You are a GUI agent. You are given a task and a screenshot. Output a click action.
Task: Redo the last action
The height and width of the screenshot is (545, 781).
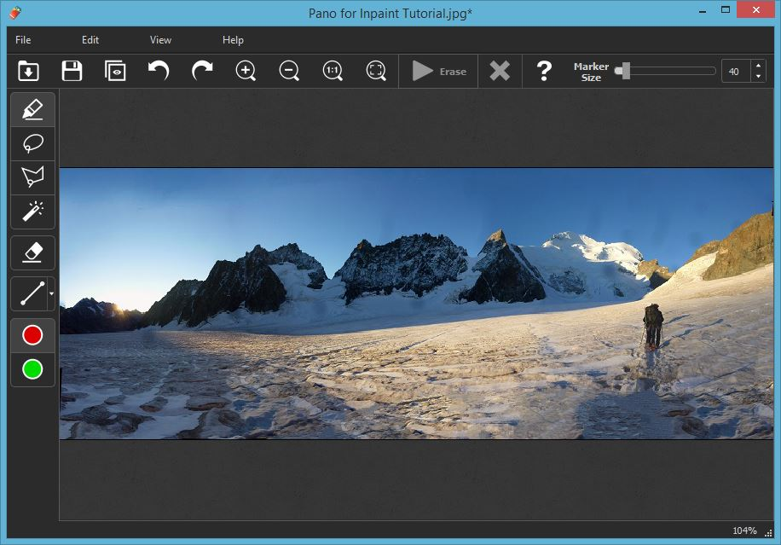tap(202, 71)
